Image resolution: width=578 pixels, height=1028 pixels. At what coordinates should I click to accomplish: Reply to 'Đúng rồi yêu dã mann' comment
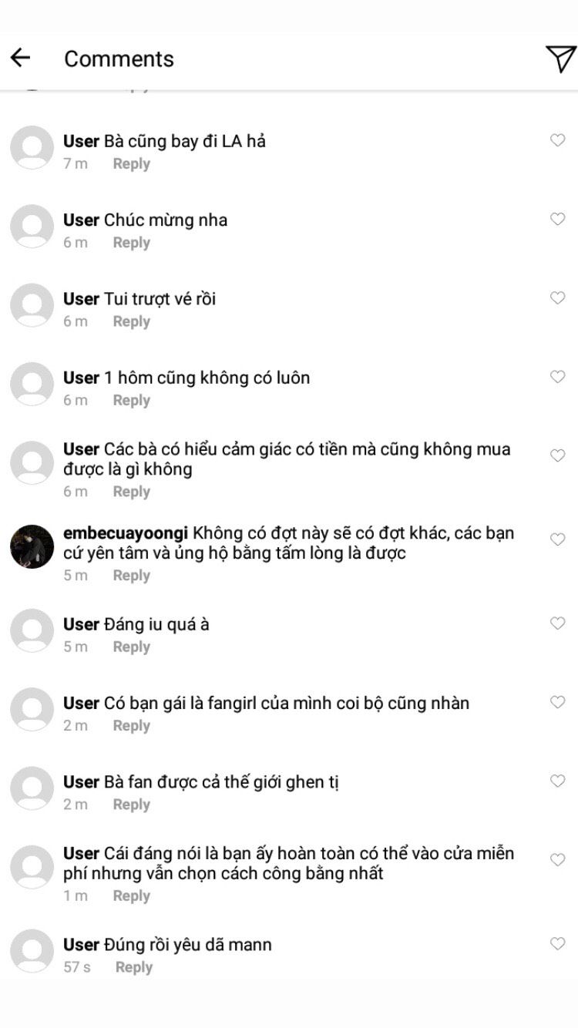(x=133, y=967)
